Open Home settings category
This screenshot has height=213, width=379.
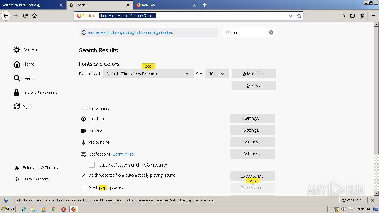[x=24, y=64]
